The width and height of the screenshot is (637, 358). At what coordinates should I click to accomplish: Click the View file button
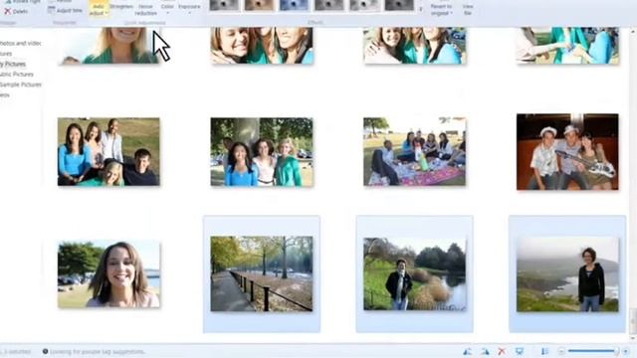pos(468,10)
